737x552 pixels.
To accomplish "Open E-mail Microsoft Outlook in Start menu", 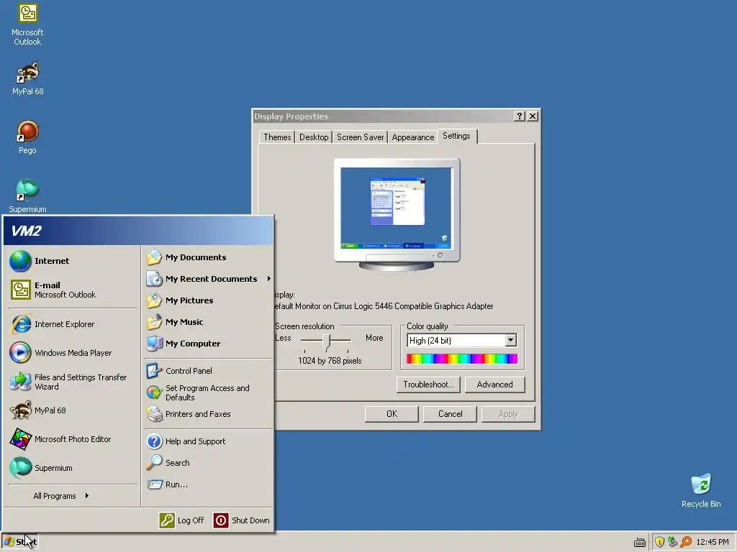I will click(73, 290).
